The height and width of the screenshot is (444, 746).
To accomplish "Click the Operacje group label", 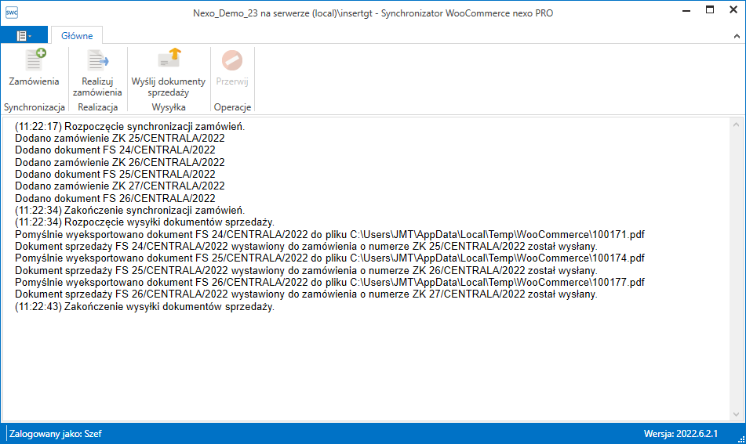I will click(232, 107).
